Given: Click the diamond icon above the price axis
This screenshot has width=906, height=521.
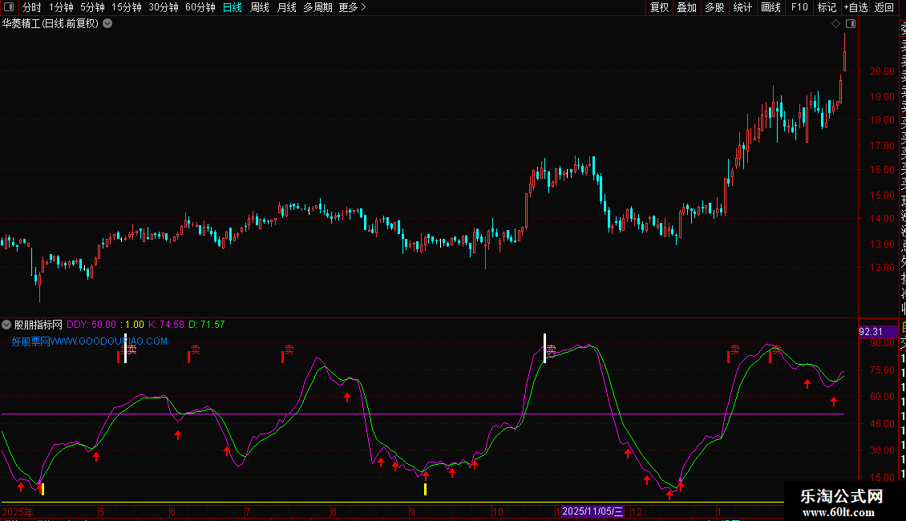Looking at the screenshot, I should [x=835, y=24].
